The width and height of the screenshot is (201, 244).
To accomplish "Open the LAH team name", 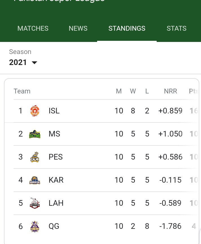I will pos(56,203).
